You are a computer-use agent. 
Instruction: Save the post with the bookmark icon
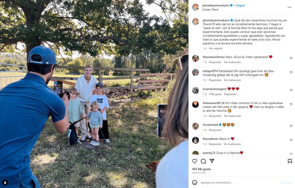tap(290, 161)
